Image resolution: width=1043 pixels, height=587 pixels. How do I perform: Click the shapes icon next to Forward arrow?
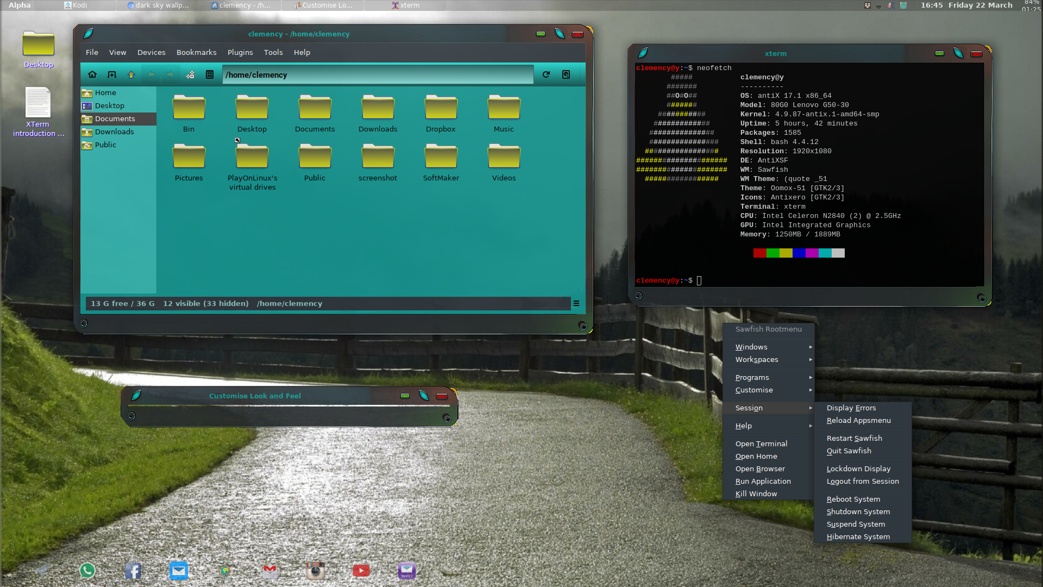(x=190, y=74)
